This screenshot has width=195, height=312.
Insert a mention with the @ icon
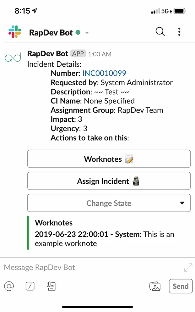(x=9, y=286)
